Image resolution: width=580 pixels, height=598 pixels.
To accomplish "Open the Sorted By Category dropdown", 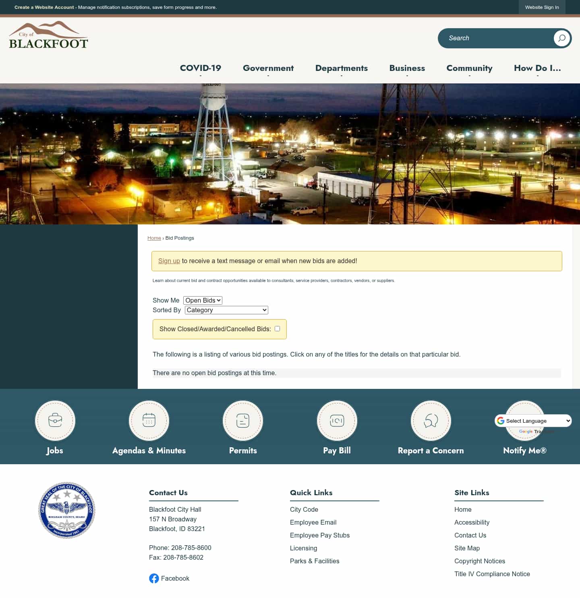I will pyautogui.click(x=226, y=310).
